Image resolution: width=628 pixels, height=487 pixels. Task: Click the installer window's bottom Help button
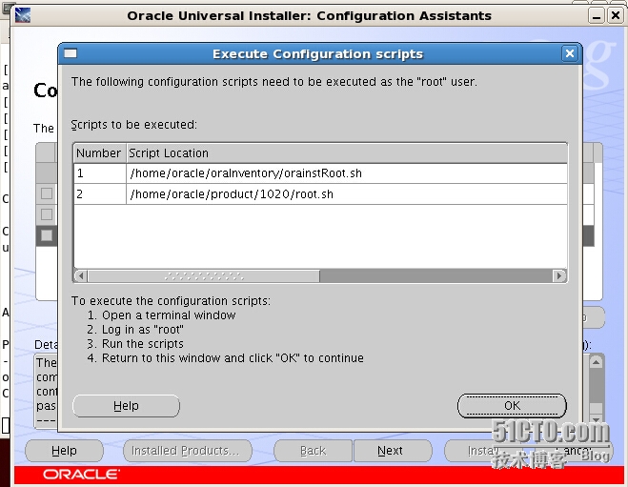[x=64, y=451]
